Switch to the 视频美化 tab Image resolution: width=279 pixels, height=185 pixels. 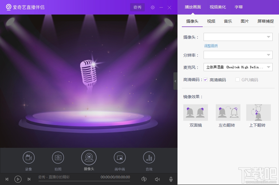tap(218, 7)
